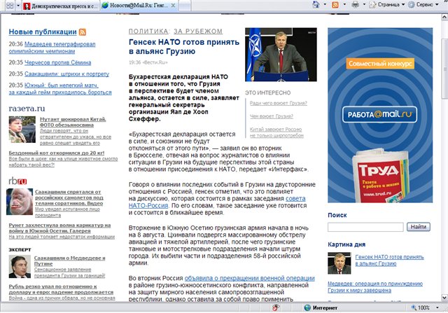Screen dimensions: 448x313
Task: Switch to the Демократическая пресса tab
Action: point(61,6)
